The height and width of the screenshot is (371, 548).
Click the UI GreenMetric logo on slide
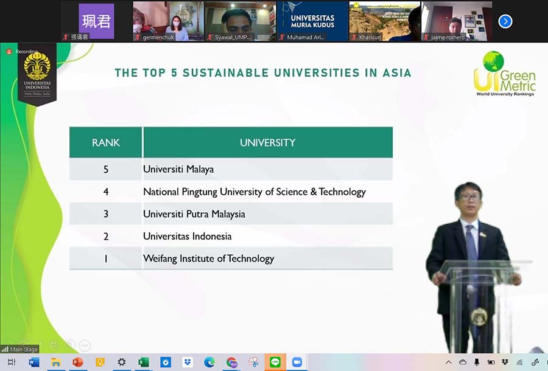(x=505, y=74)
